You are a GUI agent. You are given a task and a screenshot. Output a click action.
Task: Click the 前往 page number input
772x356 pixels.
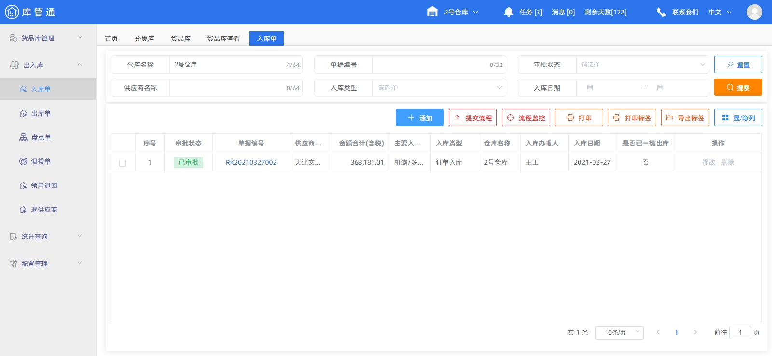pyautogui.click(x=740, y=332)
